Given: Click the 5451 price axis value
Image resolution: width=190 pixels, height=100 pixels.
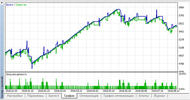Looking at the screenshot, I should (182, 32).
